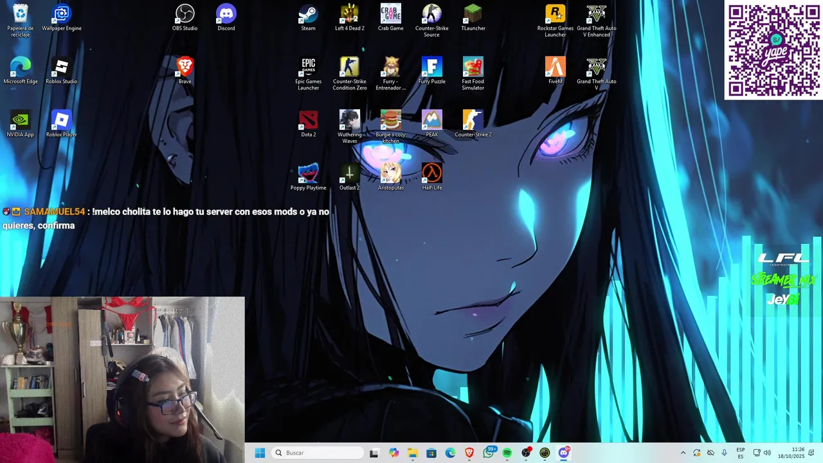Select the Half-Life shortcut
The image size is (823, 463).
click(x=432, y=177)
